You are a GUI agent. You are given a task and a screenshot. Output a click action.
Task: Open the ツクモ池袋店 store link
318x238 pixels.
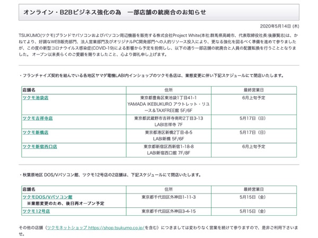coord(36,98)
